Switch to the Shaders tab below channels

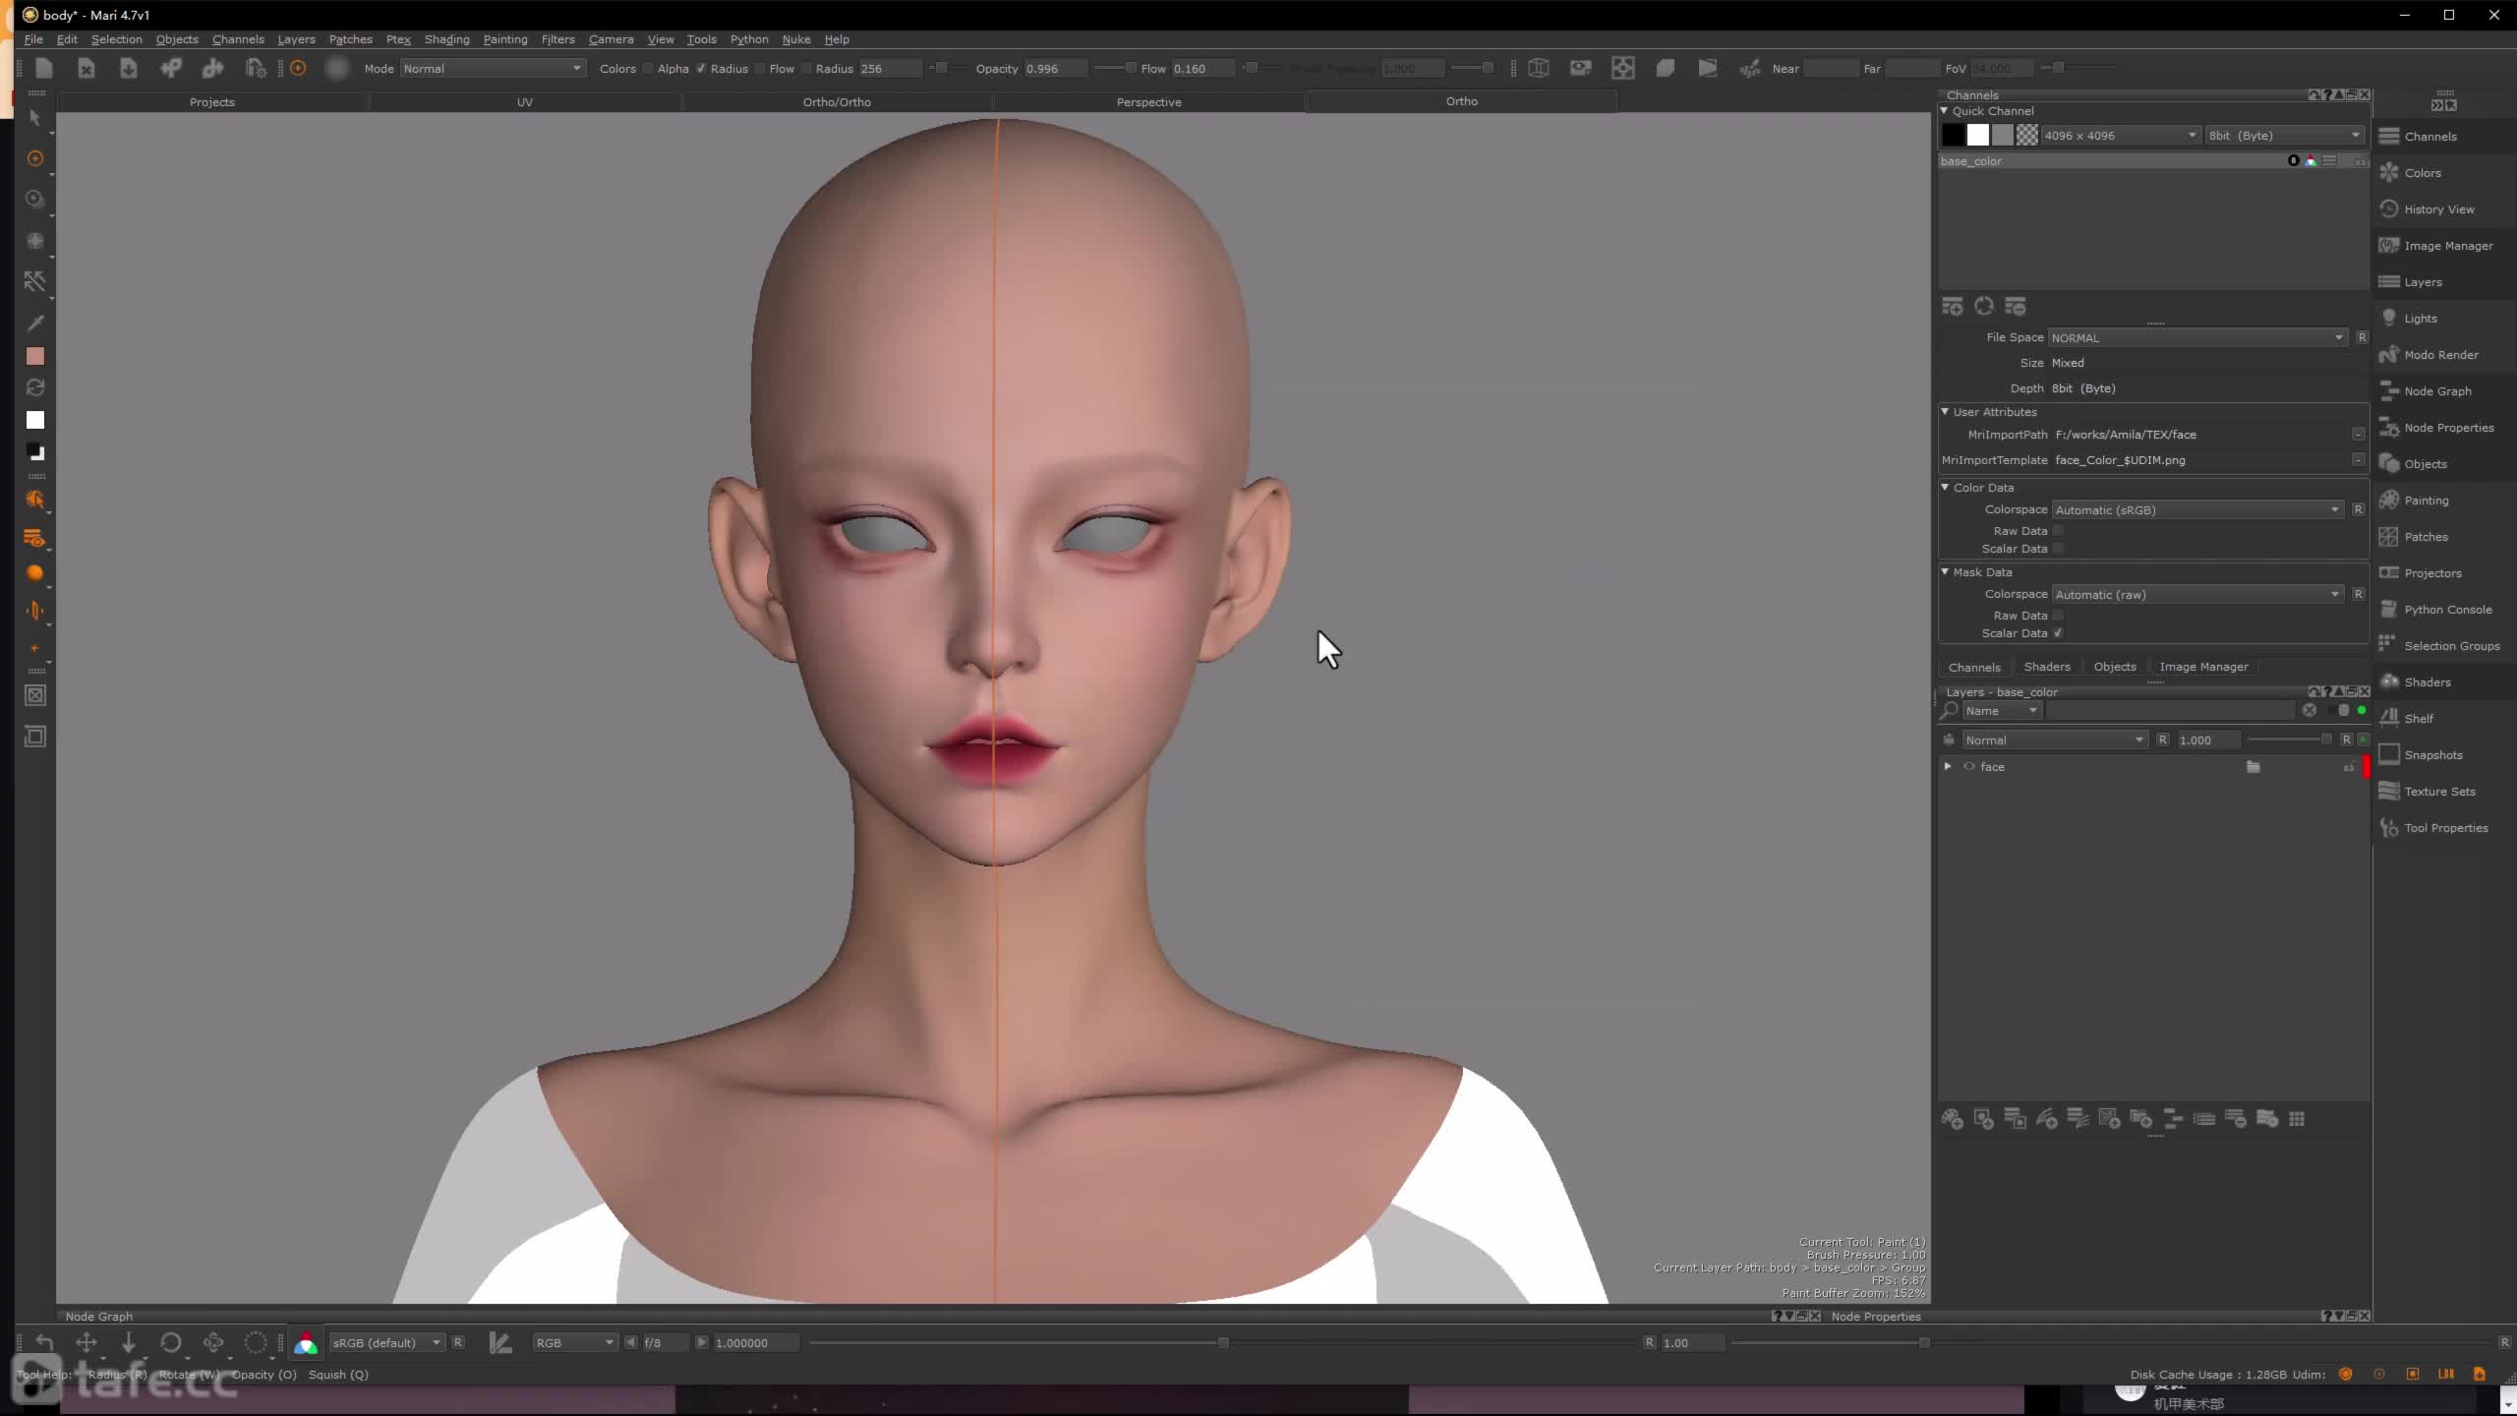(x=2047, y=667)
